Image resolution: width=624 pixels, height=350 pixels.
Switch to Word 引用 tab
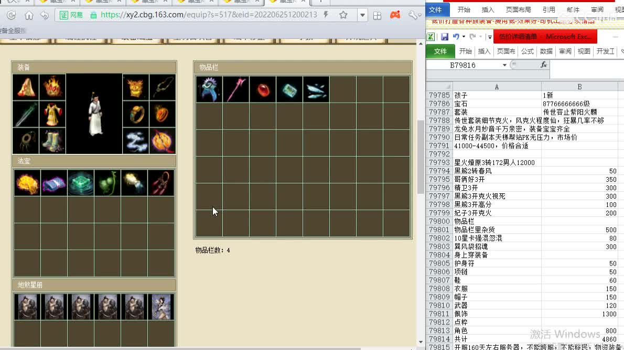coord(548,9)
